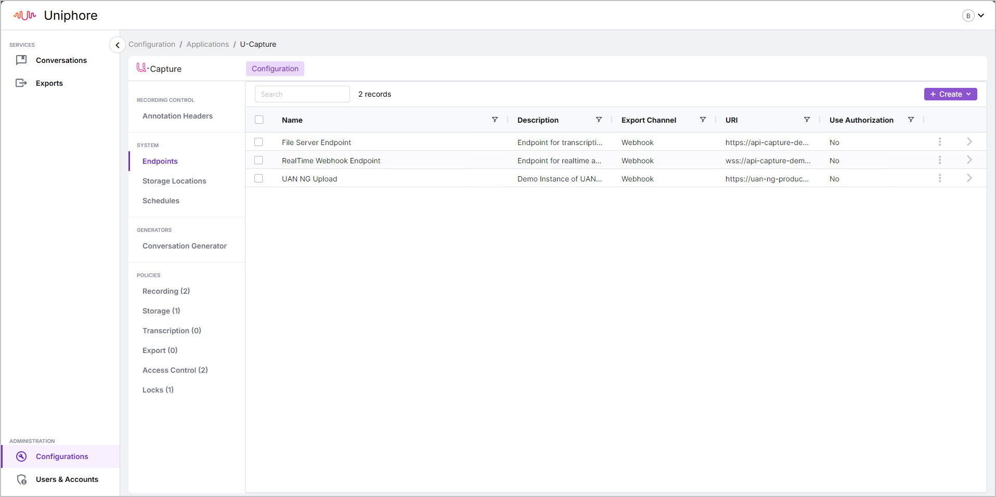This screenshot has width=996, height=497.
Task: Navigate to Conversations service
Action: pos(61,60)
